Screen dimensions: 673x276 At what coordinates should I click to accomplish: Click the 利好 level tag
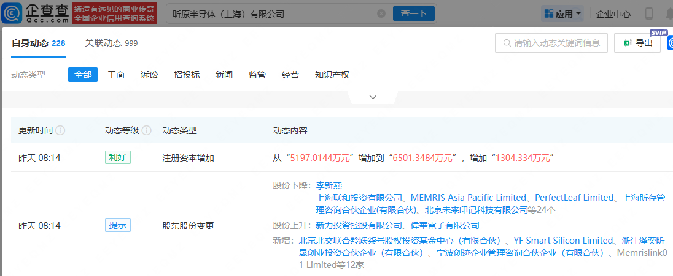point(118,157)
